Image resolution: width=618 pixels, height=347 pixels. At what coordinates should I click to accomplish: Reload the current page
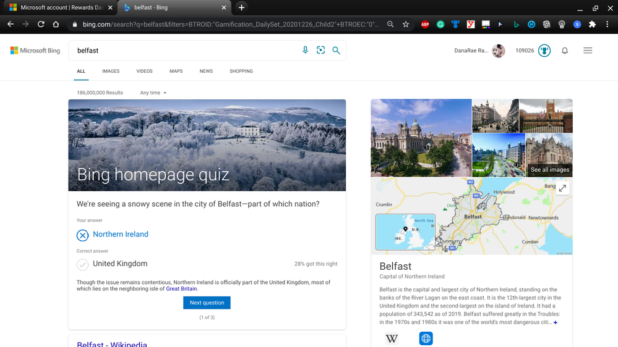(41, 25)
